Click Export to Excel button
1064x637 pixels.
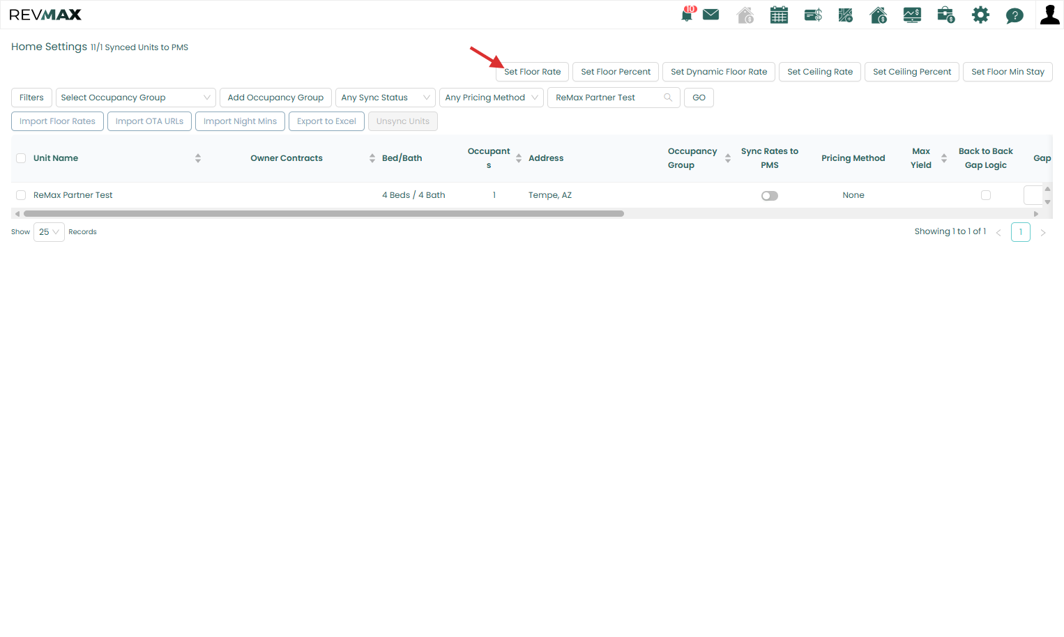[326, 121]
